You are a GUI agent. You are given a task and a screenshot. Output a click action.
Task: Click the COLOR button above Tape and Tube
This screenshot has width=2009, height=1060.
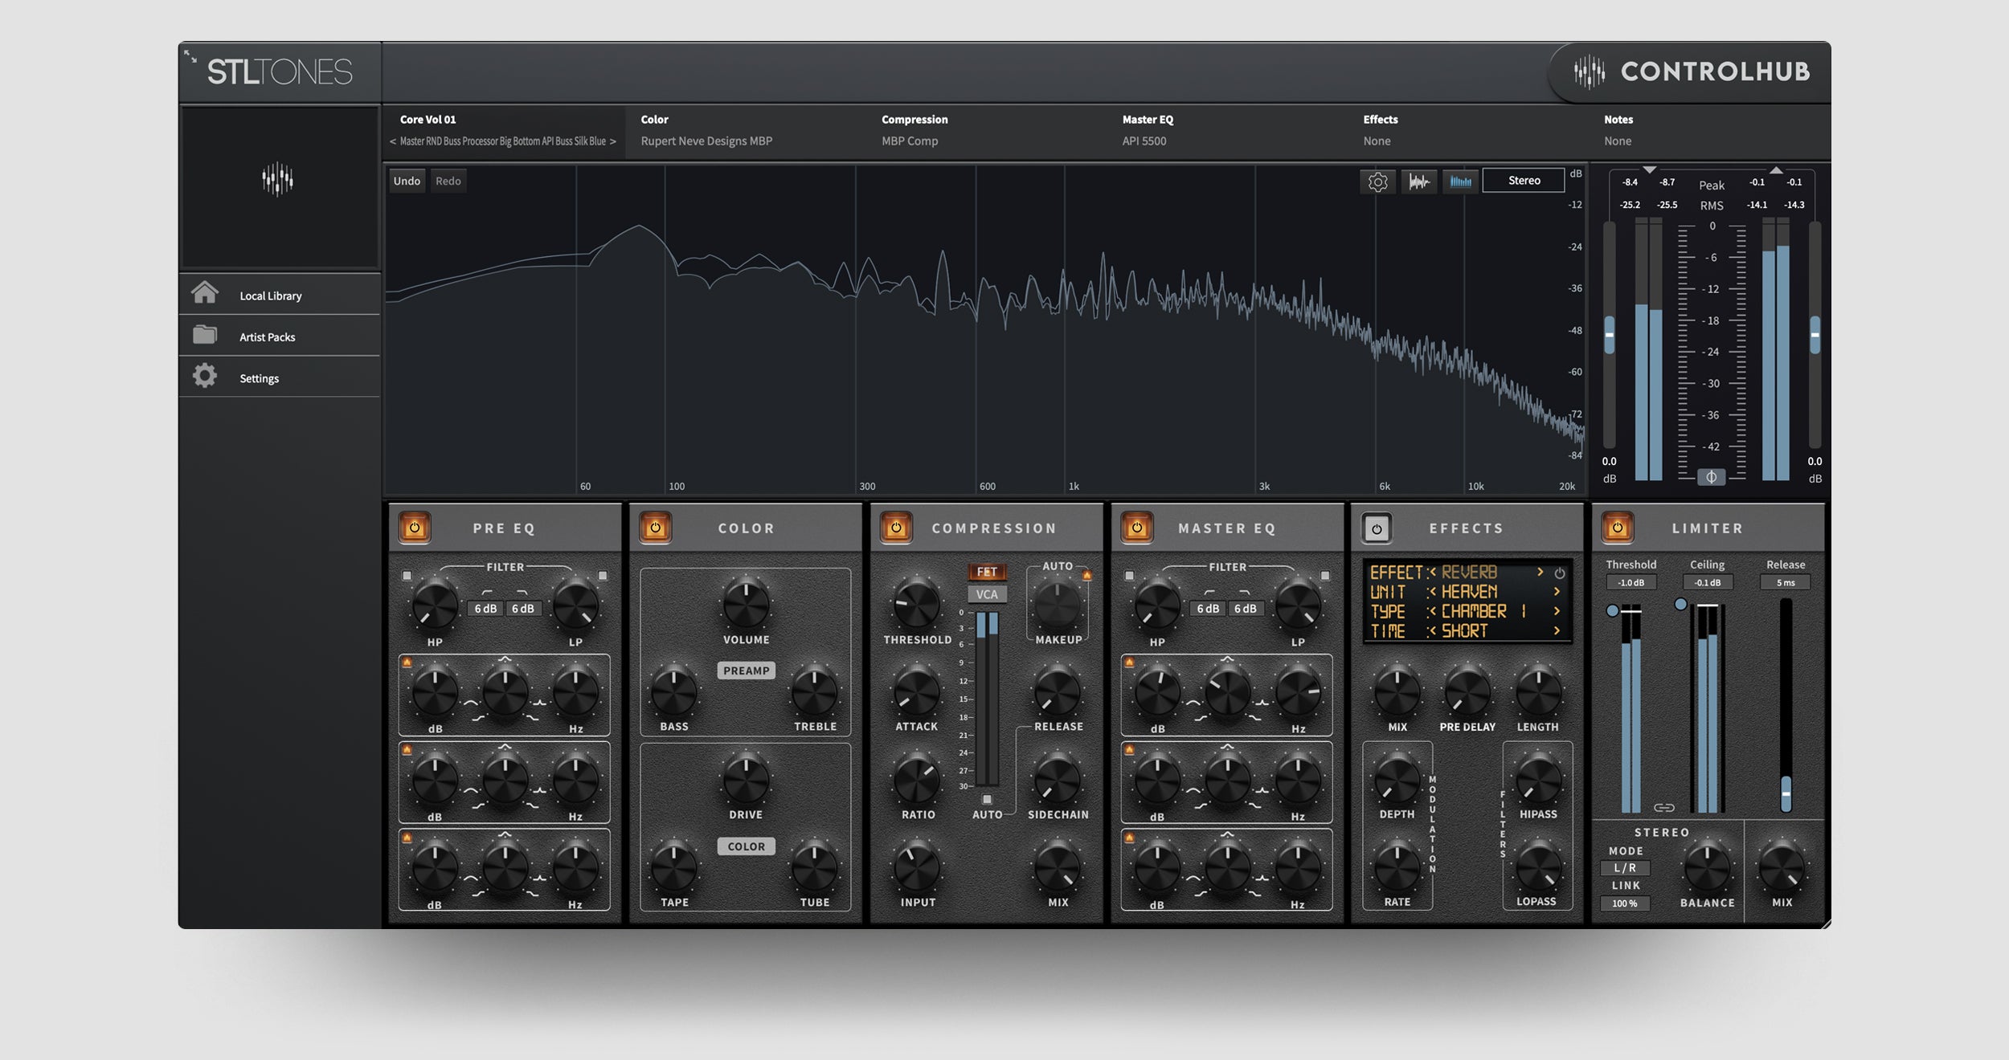(x=746, y=846)
